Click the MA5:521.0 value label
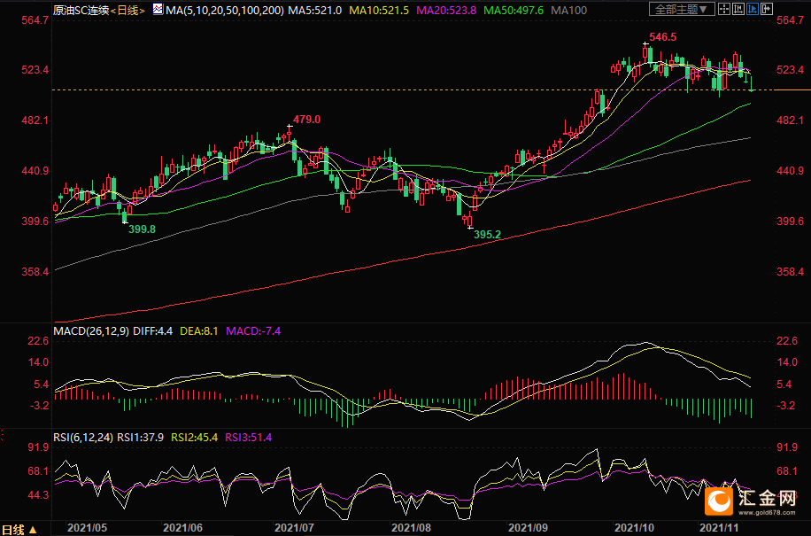The image size is (811, 536). [315, 10]
